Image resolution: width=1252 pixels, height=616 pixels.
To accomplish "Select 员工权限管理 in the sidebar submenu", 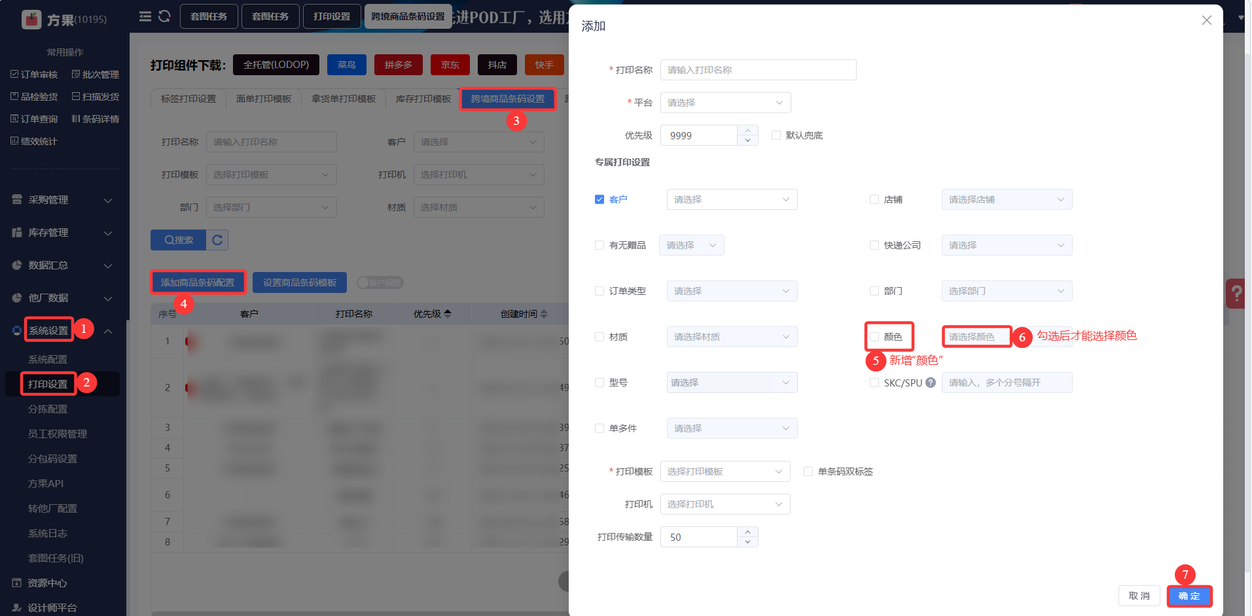I will tap(58, 434).
